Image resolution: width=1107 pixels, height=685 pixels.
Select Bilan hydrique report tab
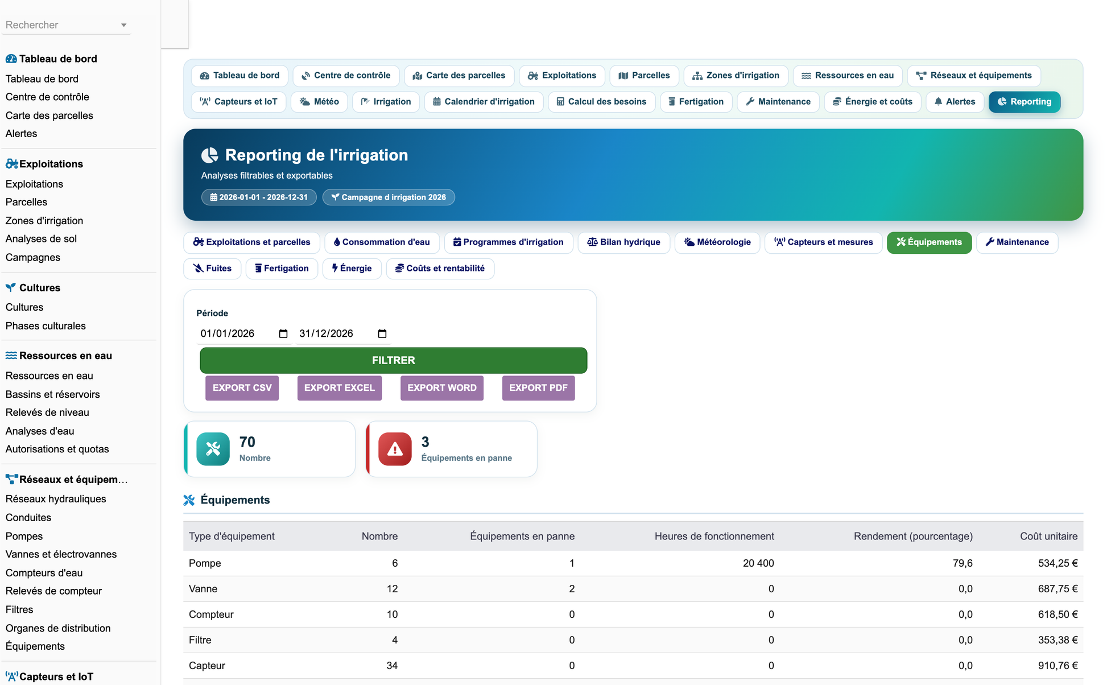pos(624,242)
